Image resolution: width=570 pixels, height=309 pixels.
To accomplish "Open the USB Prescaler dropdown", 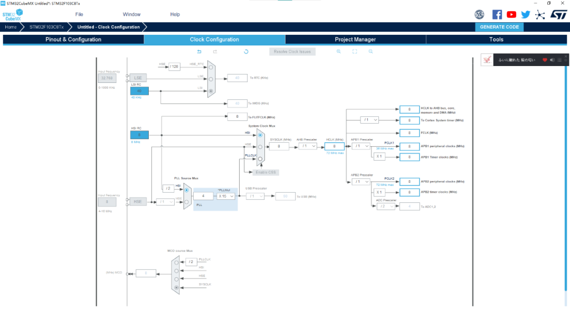I will tap(255, 196).
